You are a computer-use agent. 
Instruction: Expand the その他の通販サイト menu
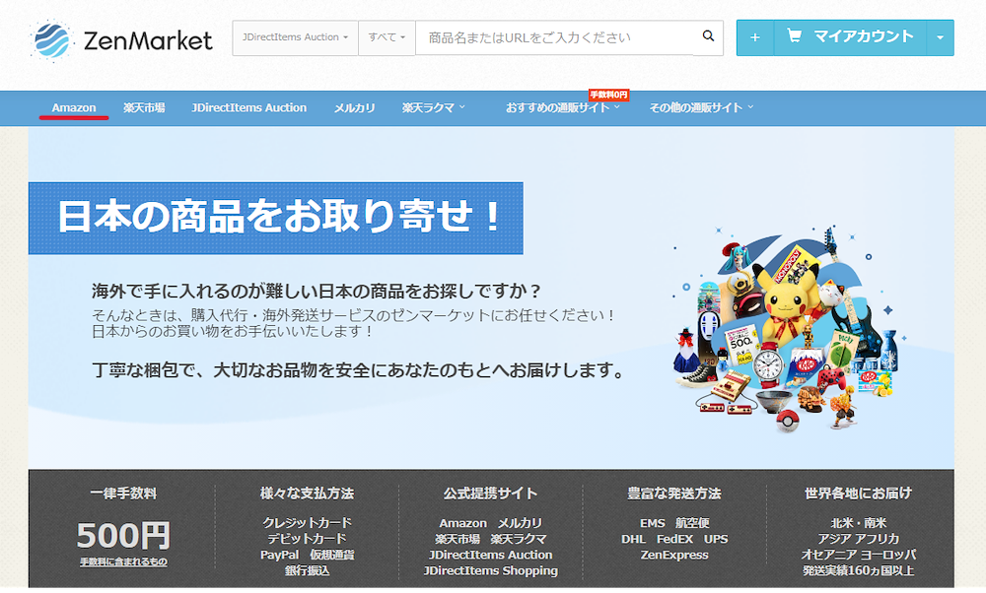[701, 107]
